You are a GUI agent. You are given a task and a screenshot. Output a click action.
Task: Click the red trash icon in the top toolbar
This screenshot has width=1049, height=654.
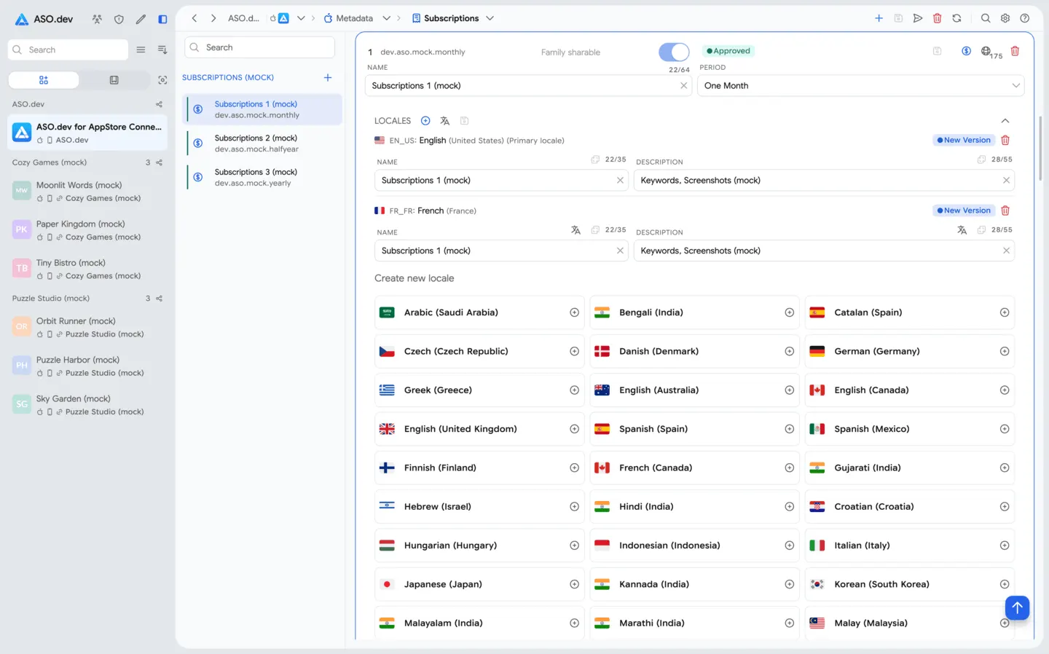tap(938, 18)
